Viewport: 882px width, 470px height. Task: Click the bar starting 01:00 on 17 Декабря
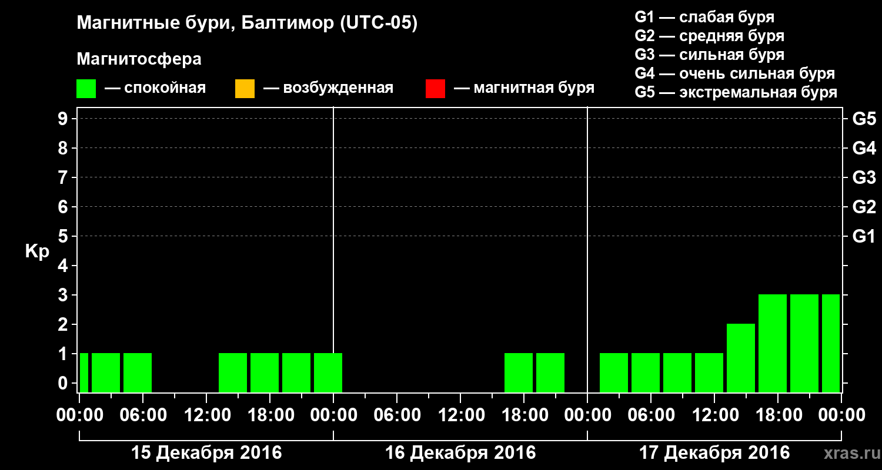[614, 372]
